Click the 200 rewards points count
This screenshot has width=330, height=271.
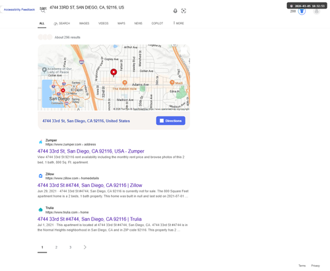pyautogui.click(x=293, y=11)
